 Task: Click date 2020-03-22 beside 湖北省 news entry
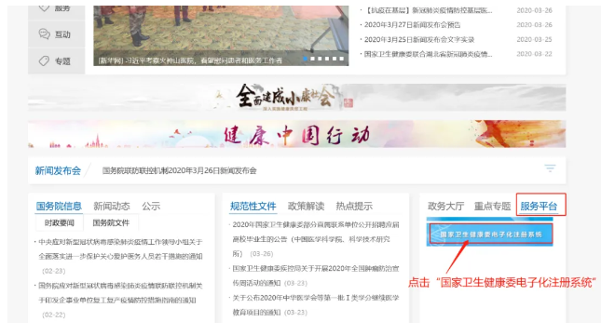point(534,54)
